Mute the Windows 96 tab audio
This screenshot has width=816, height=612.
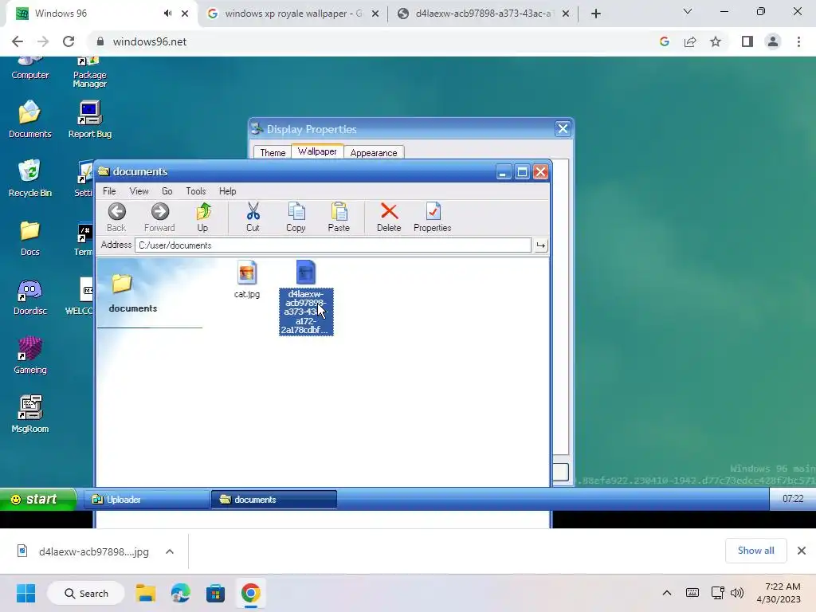167,14
